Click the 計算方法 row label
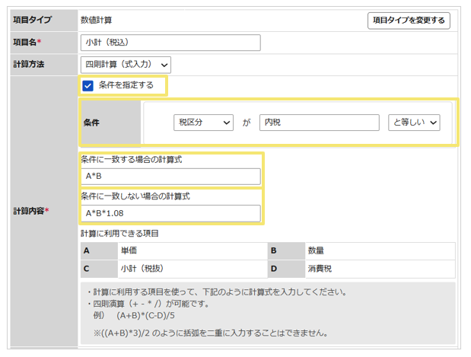The width and height of the screenshot is (471, 357). pyautogui.click(x=29, y=64)
